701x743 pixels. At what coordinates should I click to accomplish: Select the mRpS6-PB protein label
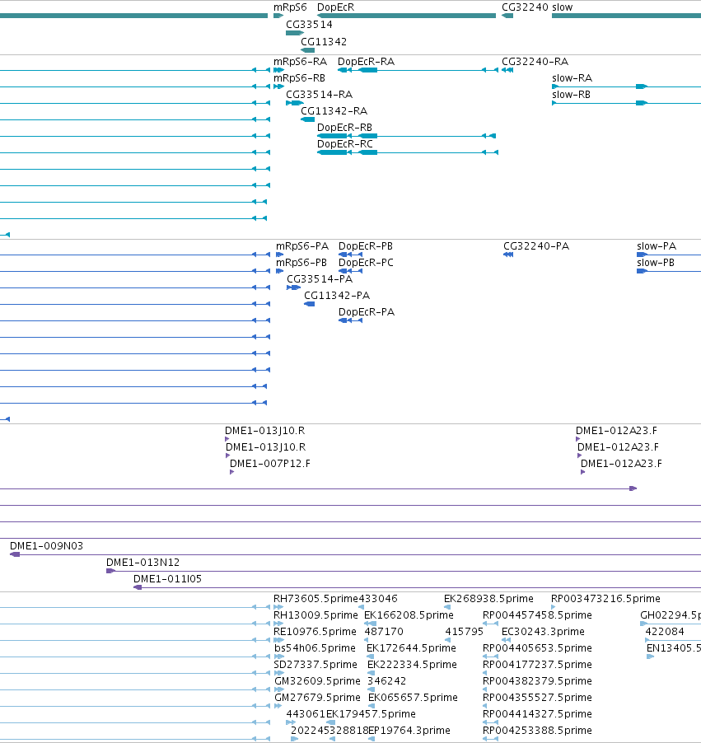pos(301,263)
